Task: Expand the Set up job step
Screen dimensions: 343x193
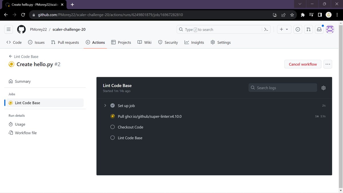Action: pyautogui.click(x=105, y=105)
